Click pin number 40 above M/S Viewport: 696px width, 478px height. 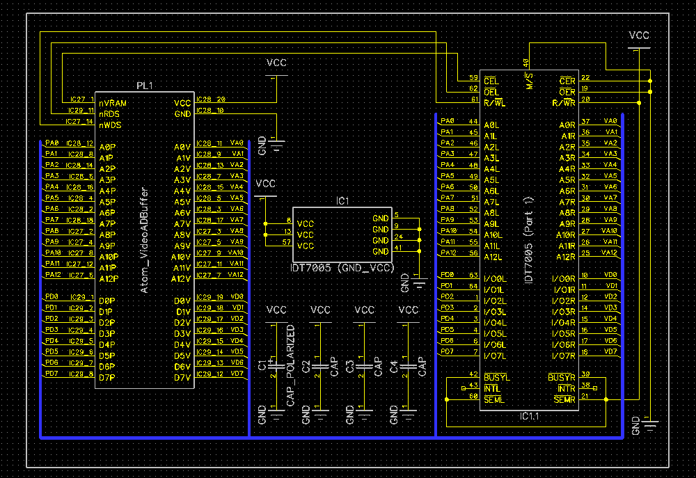(526, 63)
